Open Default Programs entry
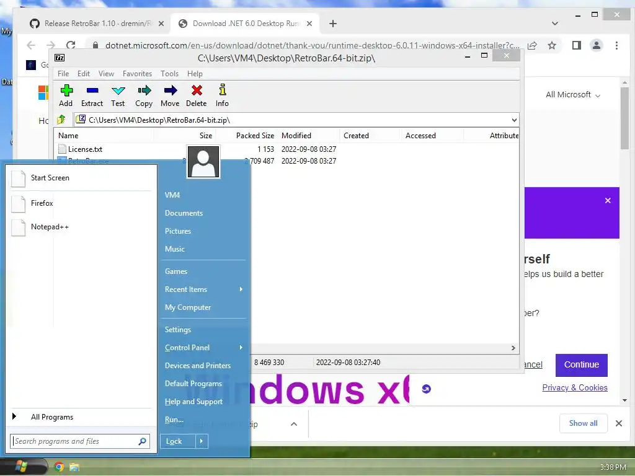The width and height of the screenshot is (635, 476). tap(193, 383)
